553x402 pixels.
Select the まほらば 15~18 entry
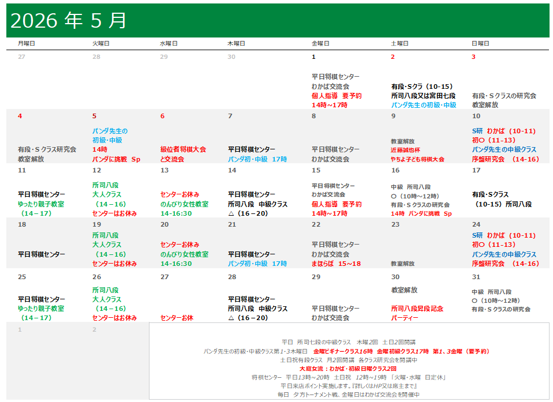[x=336, y=264]
